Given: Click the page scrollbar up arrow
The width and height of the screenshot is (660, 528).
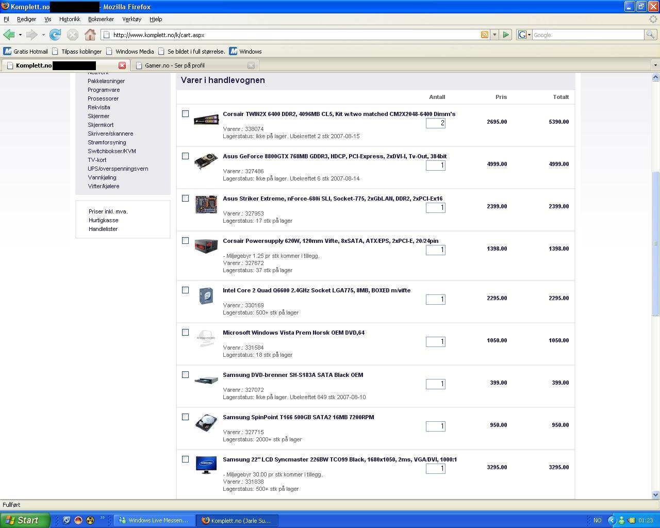Looking at the screenshot, I should coord(655,77).
